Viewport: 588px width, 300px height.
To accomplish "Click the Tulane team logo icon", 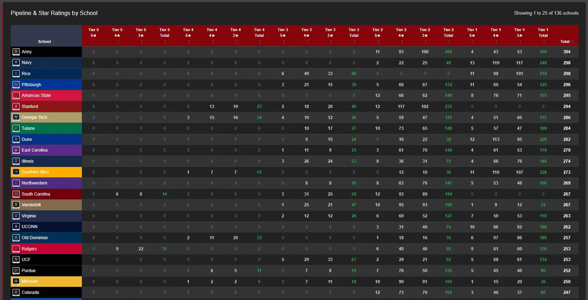I will pyautogui.click(x=16, y=128).
